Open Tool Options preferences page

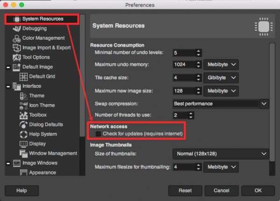pos(36,57)
